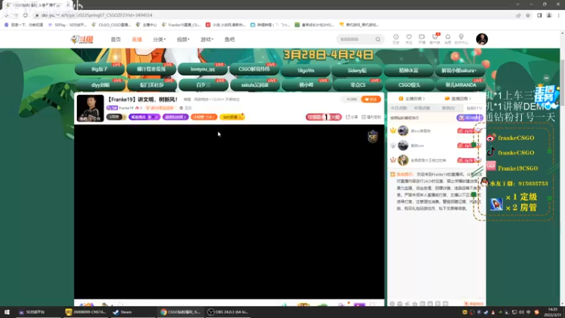
Task: Click the orange 关注 follow button
Action: (371, 99)
